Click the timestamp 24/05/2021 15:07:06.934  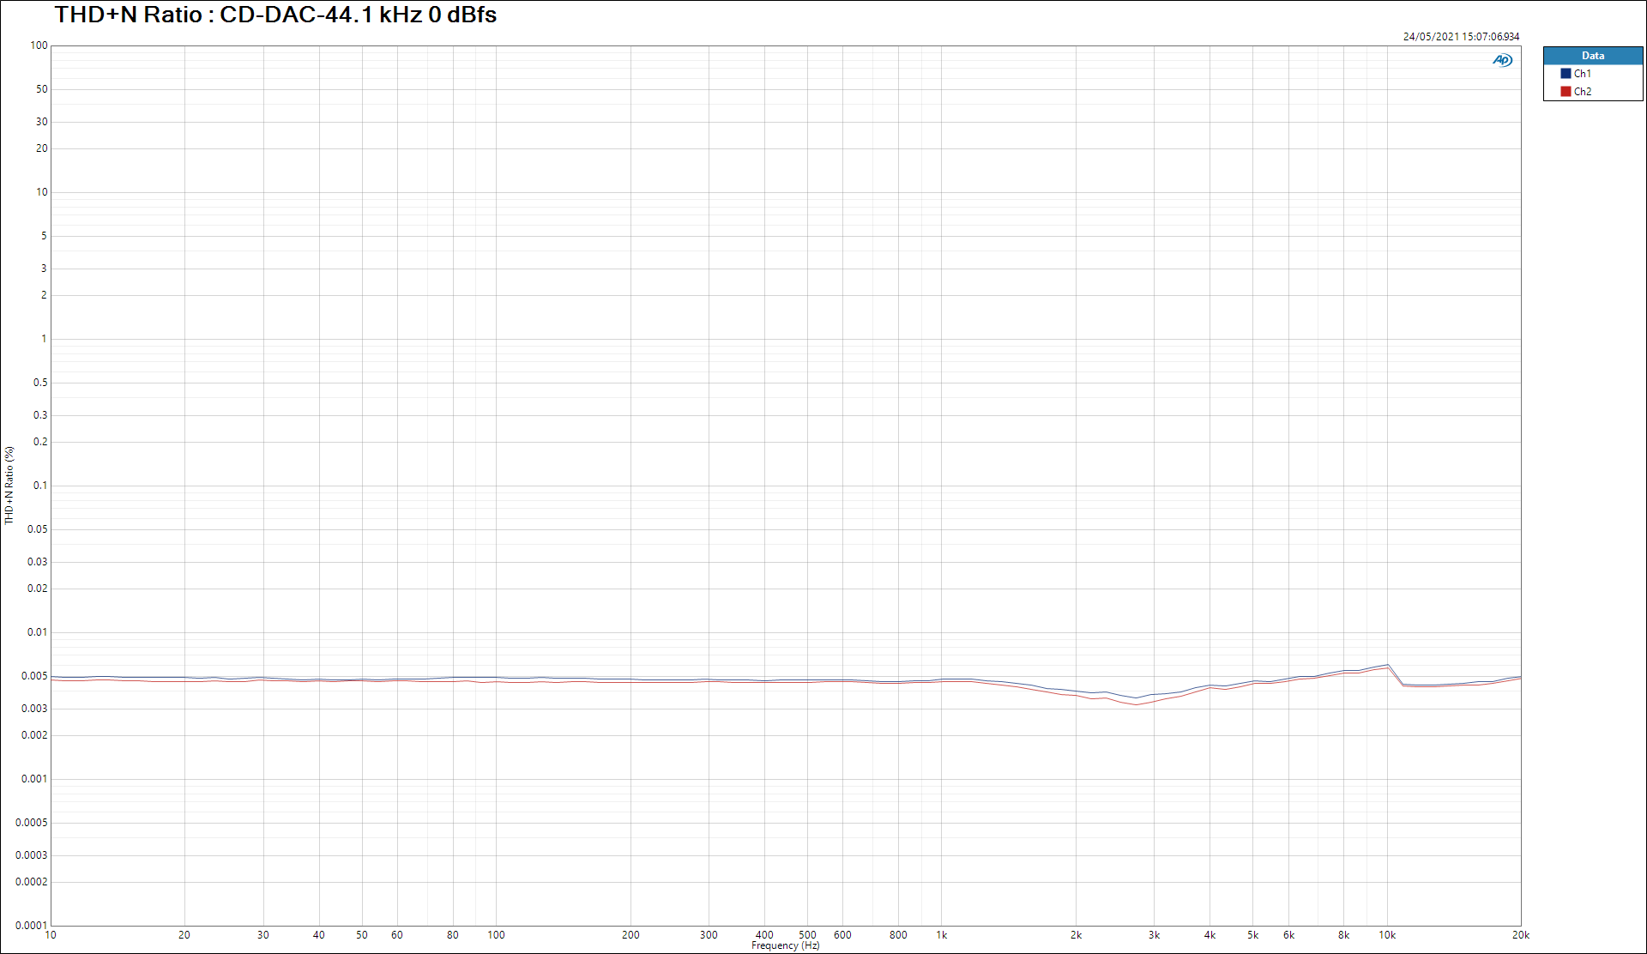click(1461, 37)
